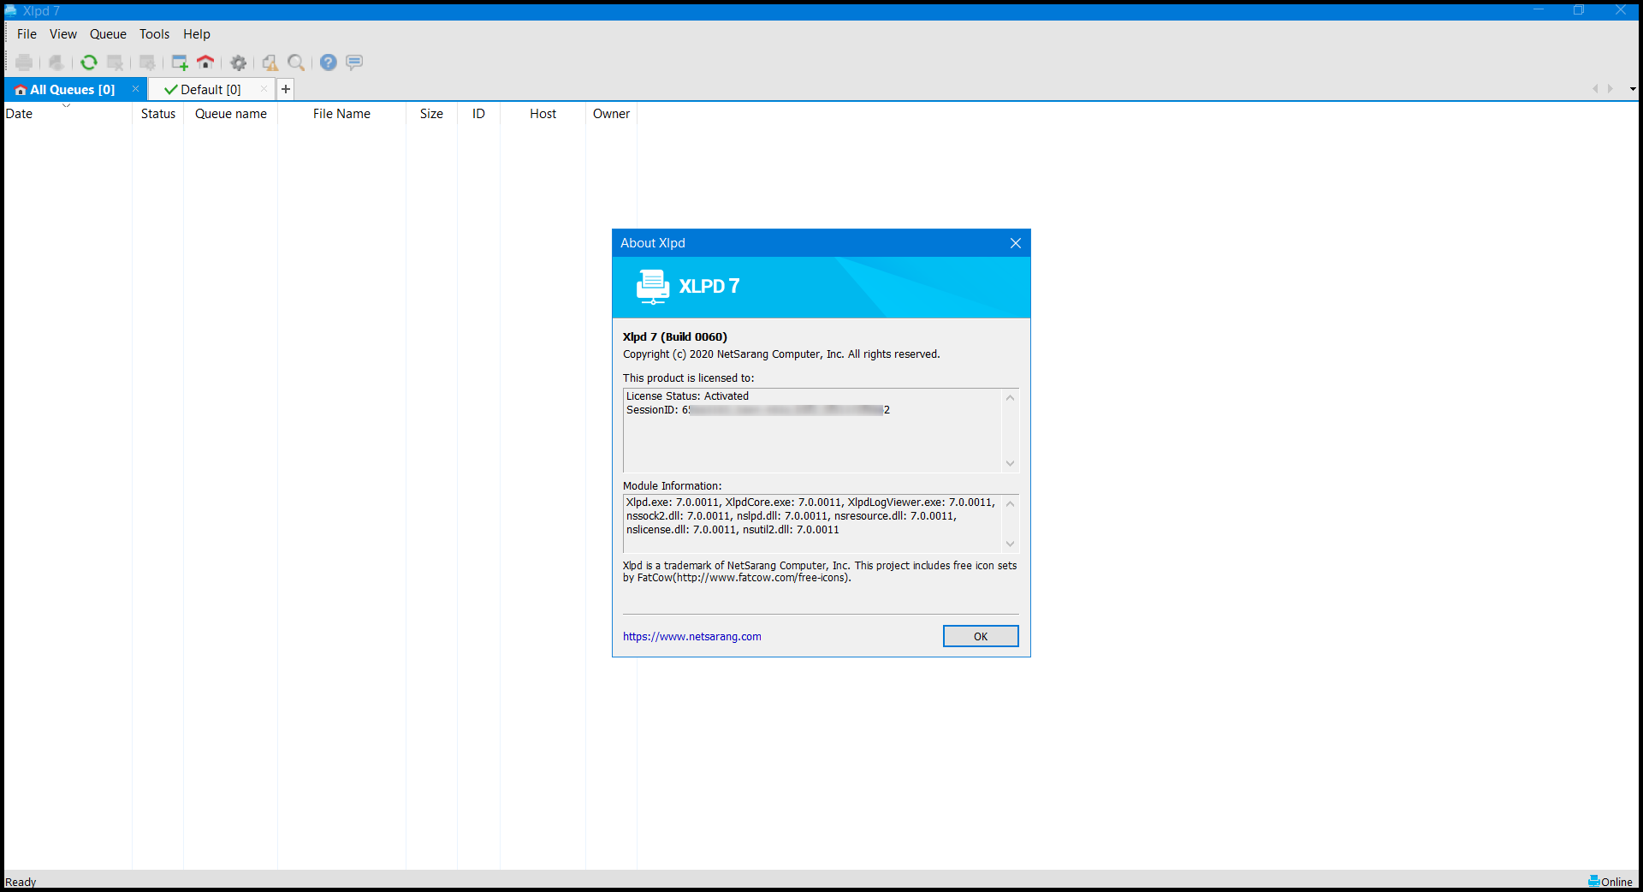
Task: Open the log viewer warning-document icon
Action: coord(270,62)
